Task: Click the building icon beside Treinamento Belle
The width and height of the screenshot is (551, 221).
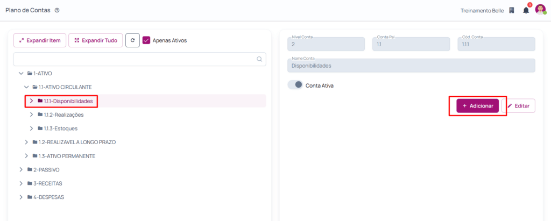Action: click(512, 10)
